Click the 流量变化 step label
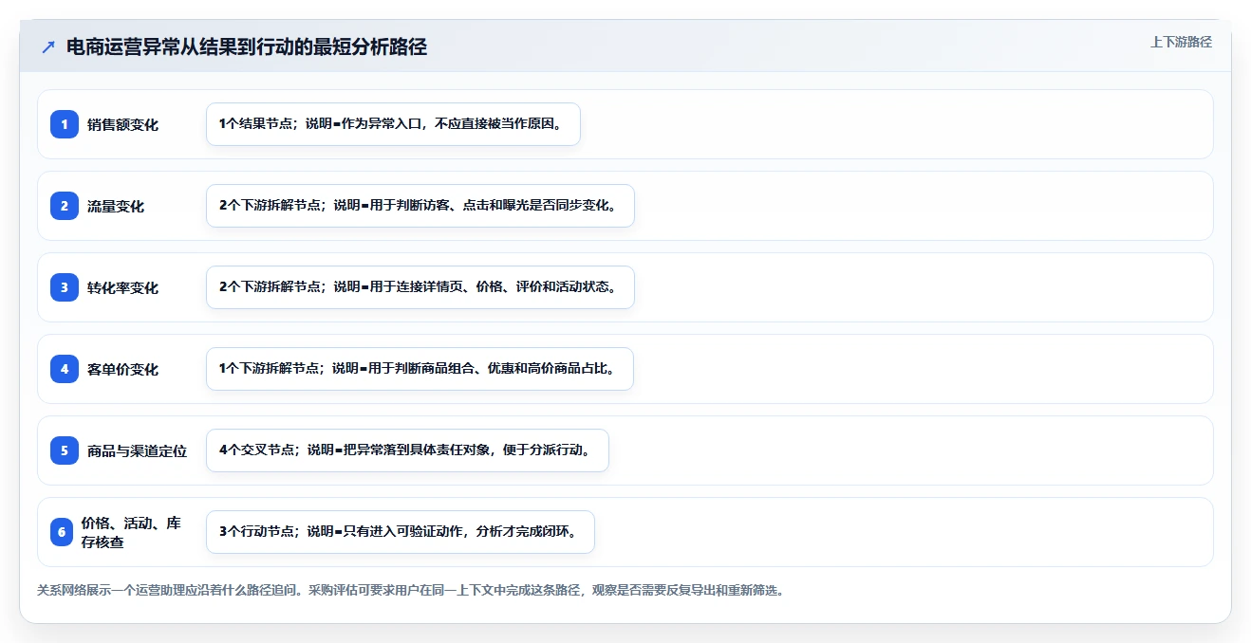The height and width of the screenshot is (643, 1251). coord(116,206)
